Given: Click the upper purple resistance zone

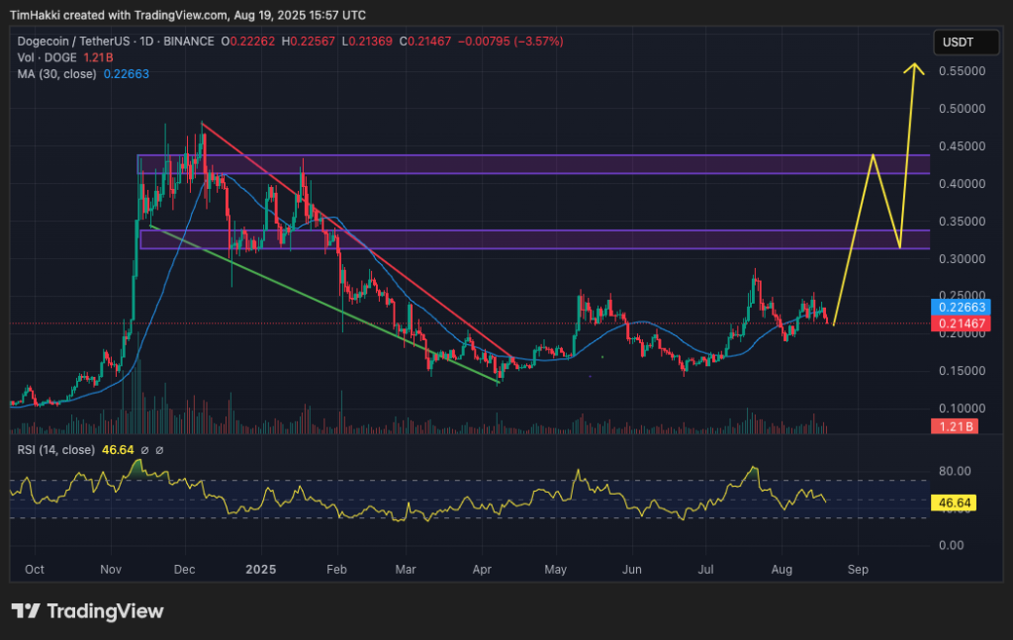Looking at the screenshot, I should coord(534,164).
